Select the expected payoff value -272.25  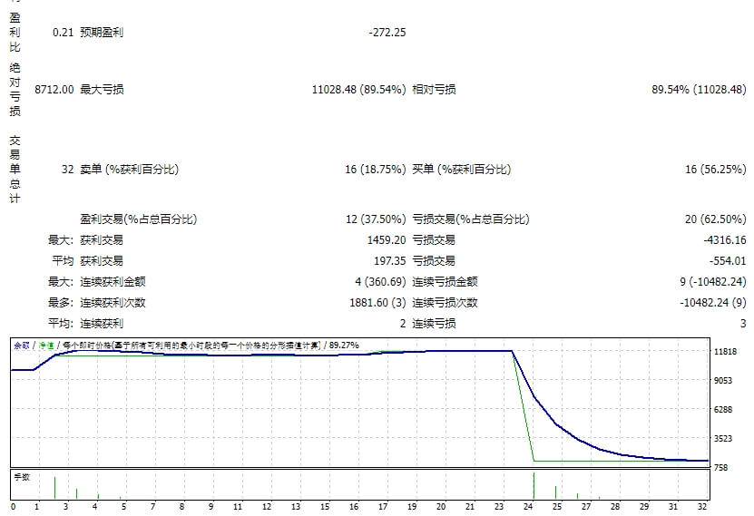[387, 32]
